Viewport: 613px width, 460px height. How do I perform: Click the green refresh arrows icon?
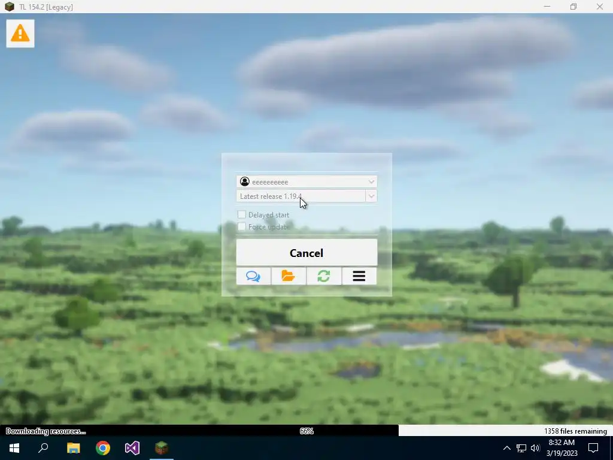[x=324, y=276]
